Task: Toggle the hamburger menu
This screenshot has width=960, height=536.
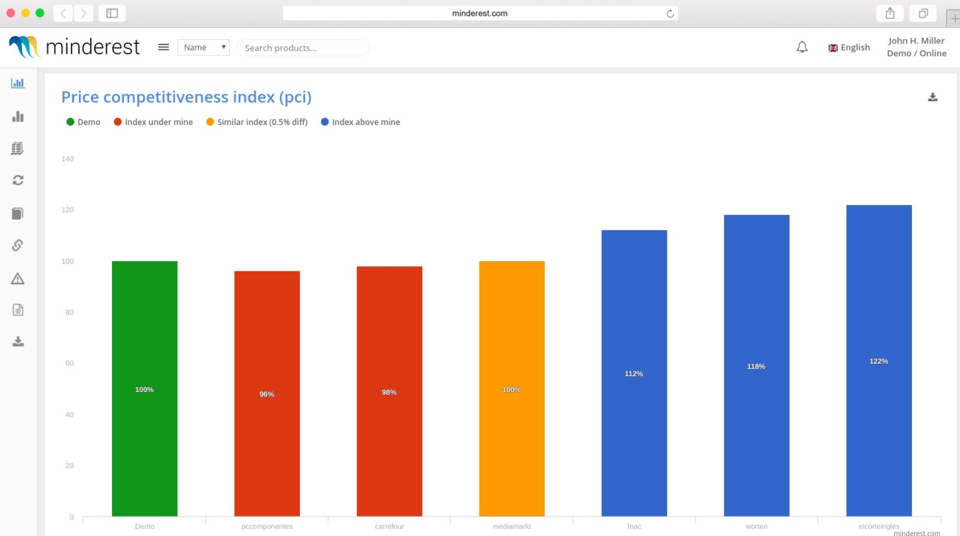Action: [x=164, y=47]
